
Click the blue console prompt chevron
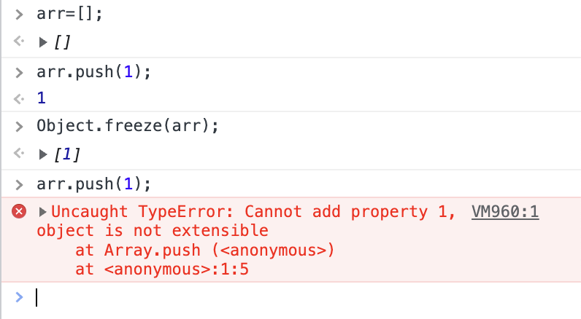(x=20, y=297)
